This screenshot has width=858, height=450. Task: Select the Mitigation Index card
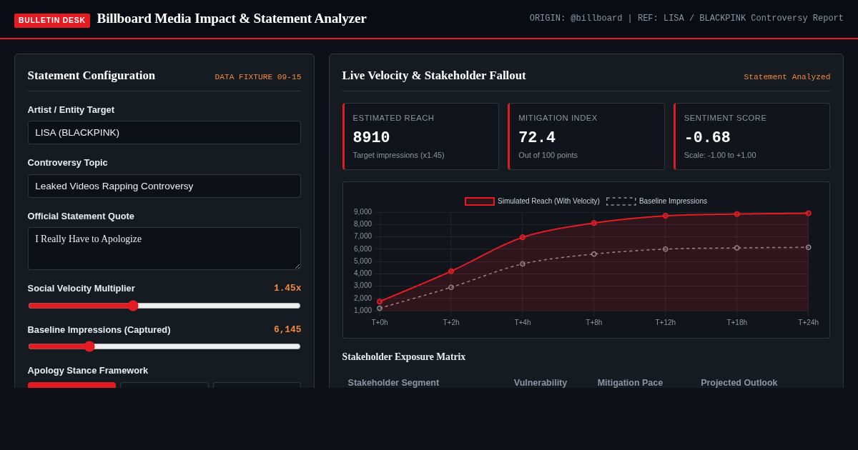[586, 136]
